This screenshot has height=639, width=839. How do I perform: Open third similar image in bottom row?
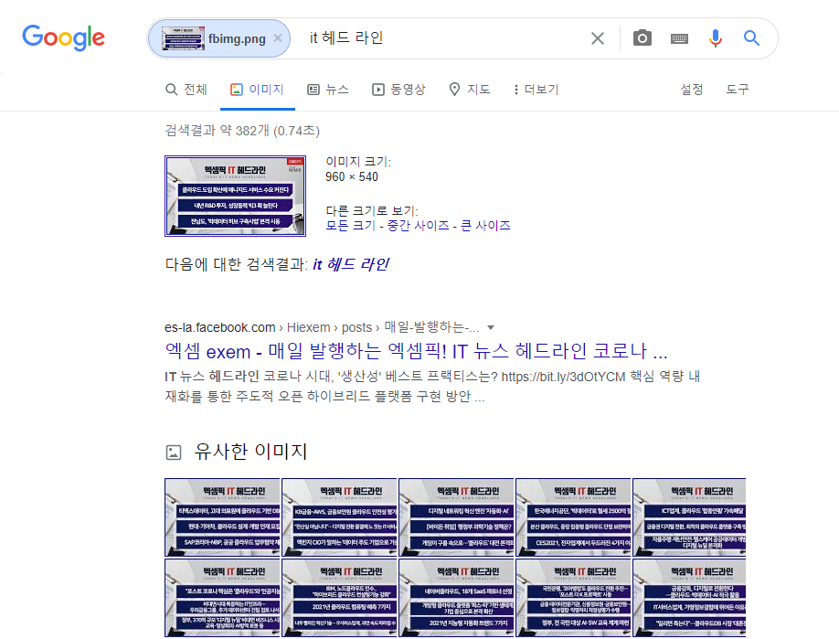[456, 598]
